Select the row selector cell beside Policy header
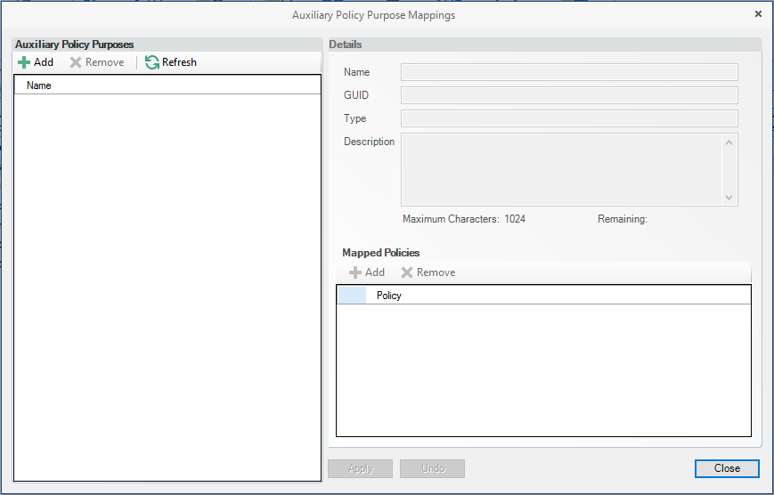774x495 pixels. (x=352, y=295)
